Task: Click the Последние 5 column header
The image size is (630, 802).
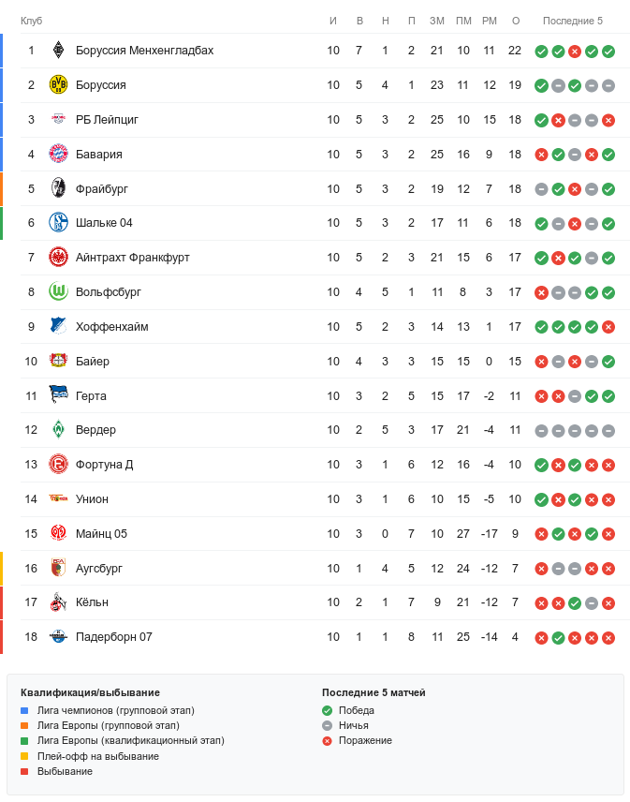Action: [x=573, y=21]
